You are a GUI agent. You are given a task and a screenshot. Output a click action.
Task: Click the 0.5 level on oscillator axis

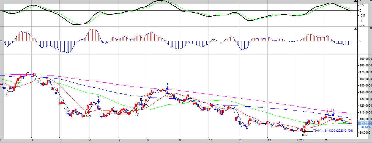pos(362,5)
